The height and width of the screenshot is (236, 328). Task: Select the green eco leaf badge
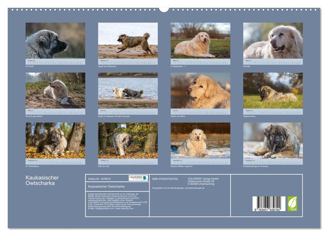click(x=293, y=204)
